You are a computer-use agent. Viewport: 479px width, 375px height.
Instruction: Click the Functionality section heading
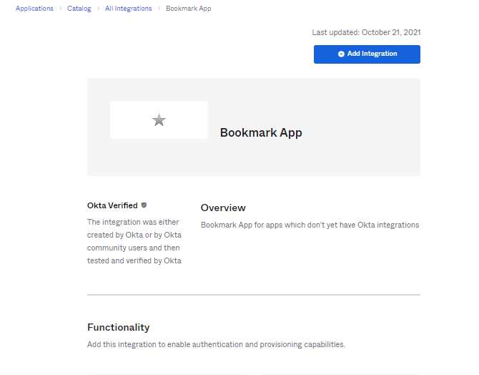[x=118, y=327]
